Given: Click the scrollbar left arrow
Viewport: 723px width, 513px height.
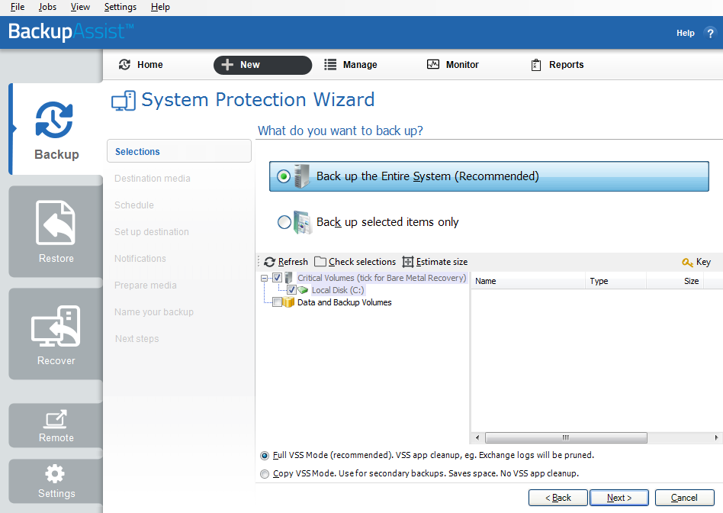Looking at the screenshot, I should coord(477,437).
